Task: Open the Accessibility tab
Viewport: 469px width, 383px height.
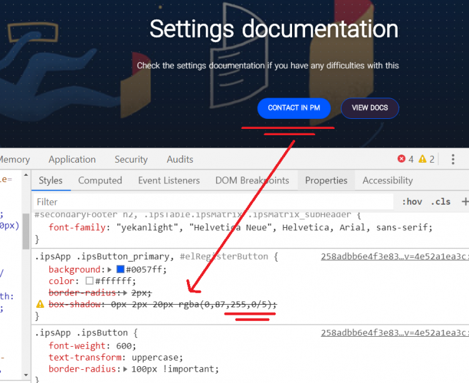Action: (x=388, y=180)
